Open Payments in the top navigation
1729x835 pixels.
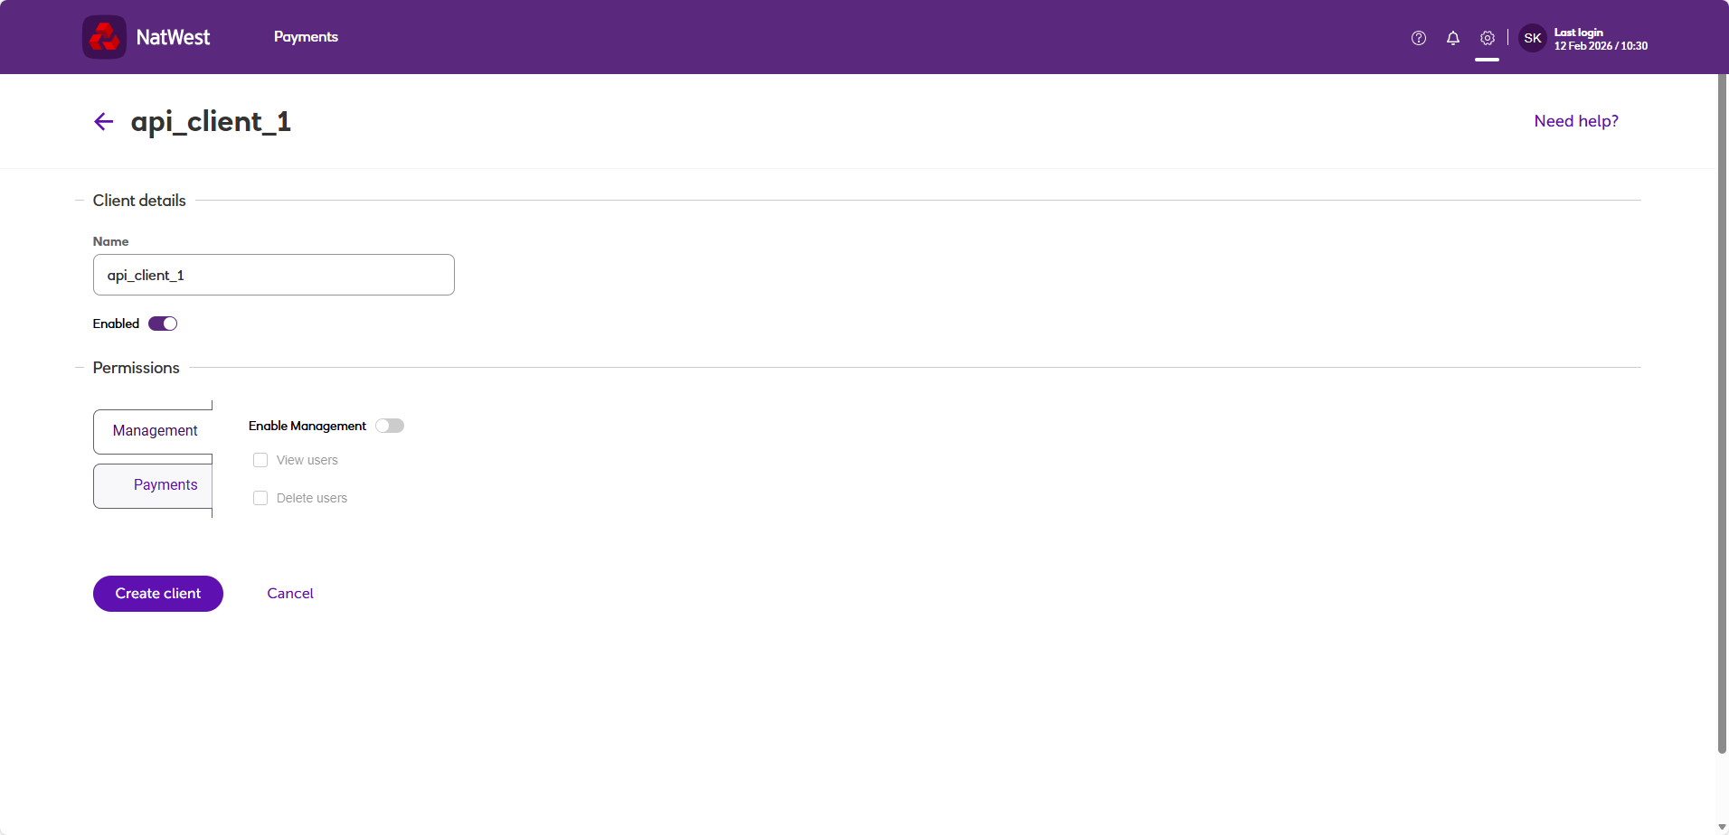(306, 37)
